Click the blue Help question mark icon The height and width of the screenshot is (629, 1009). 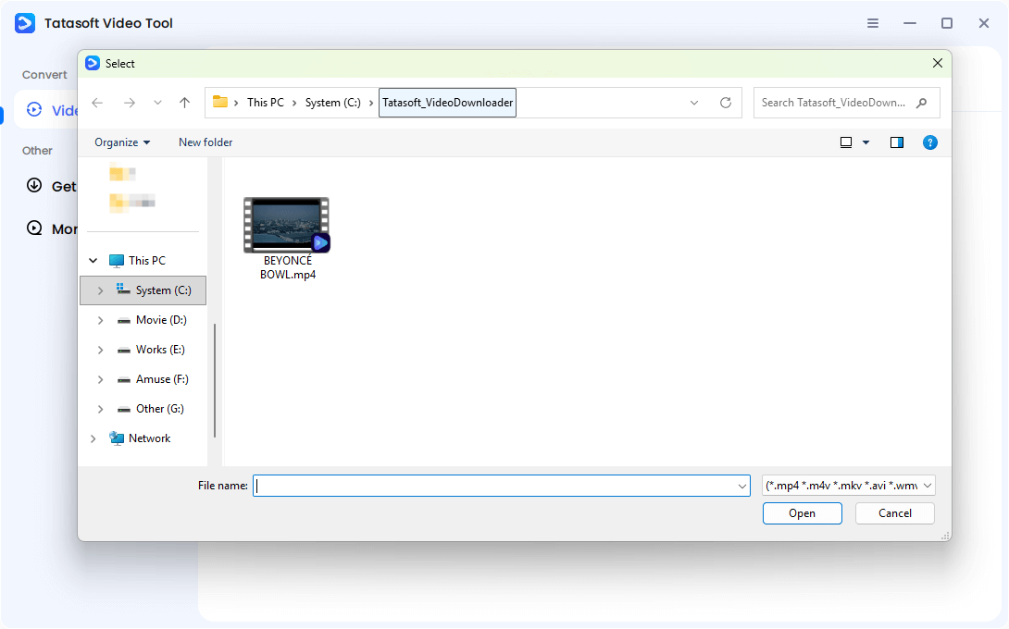pos(930,142)
